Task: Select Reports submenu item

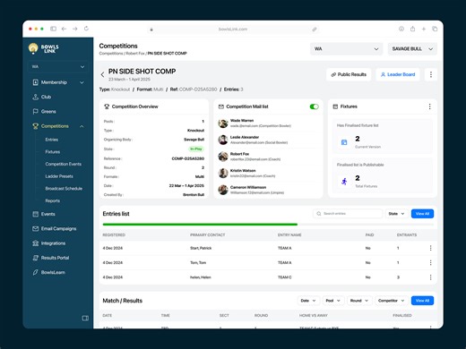Action: click(x=53, y=200)
